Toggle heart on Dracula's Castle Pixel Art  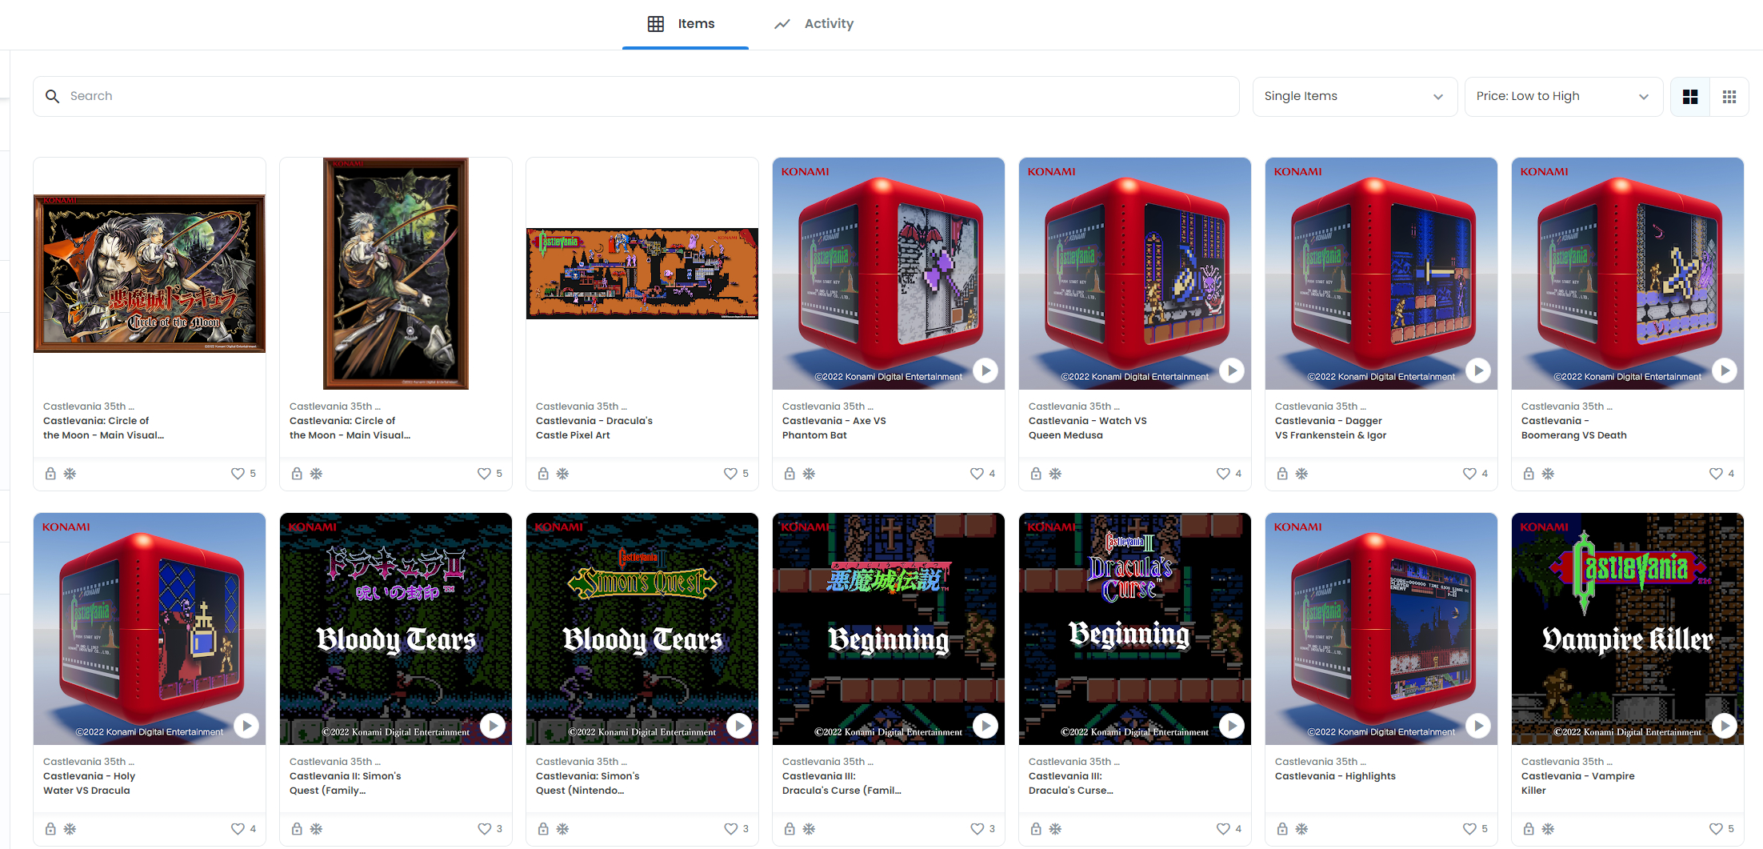730,474
